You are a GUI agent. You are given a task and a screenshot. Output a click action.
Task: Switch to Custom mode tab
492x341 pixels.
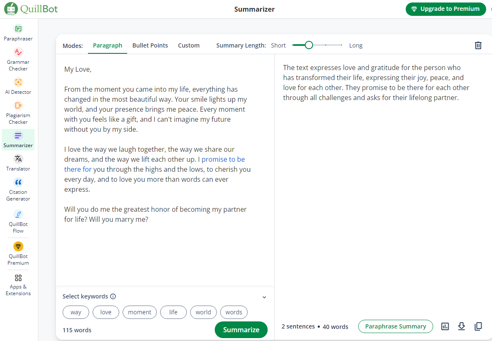(x=188, y=45)
